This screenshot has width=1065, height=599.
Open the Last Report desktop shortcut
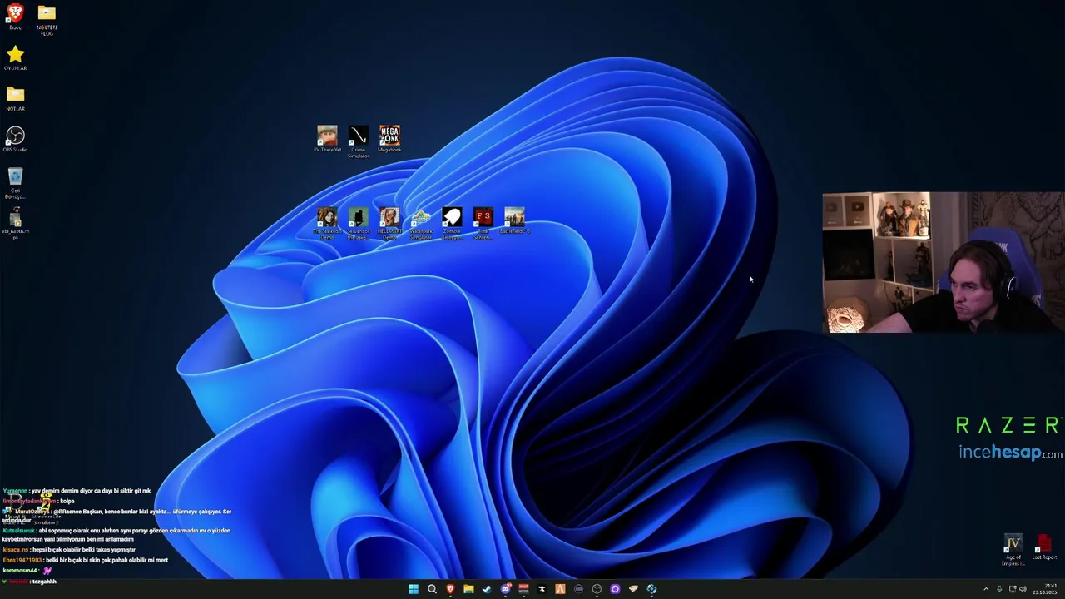click(x=1044, y=547)
